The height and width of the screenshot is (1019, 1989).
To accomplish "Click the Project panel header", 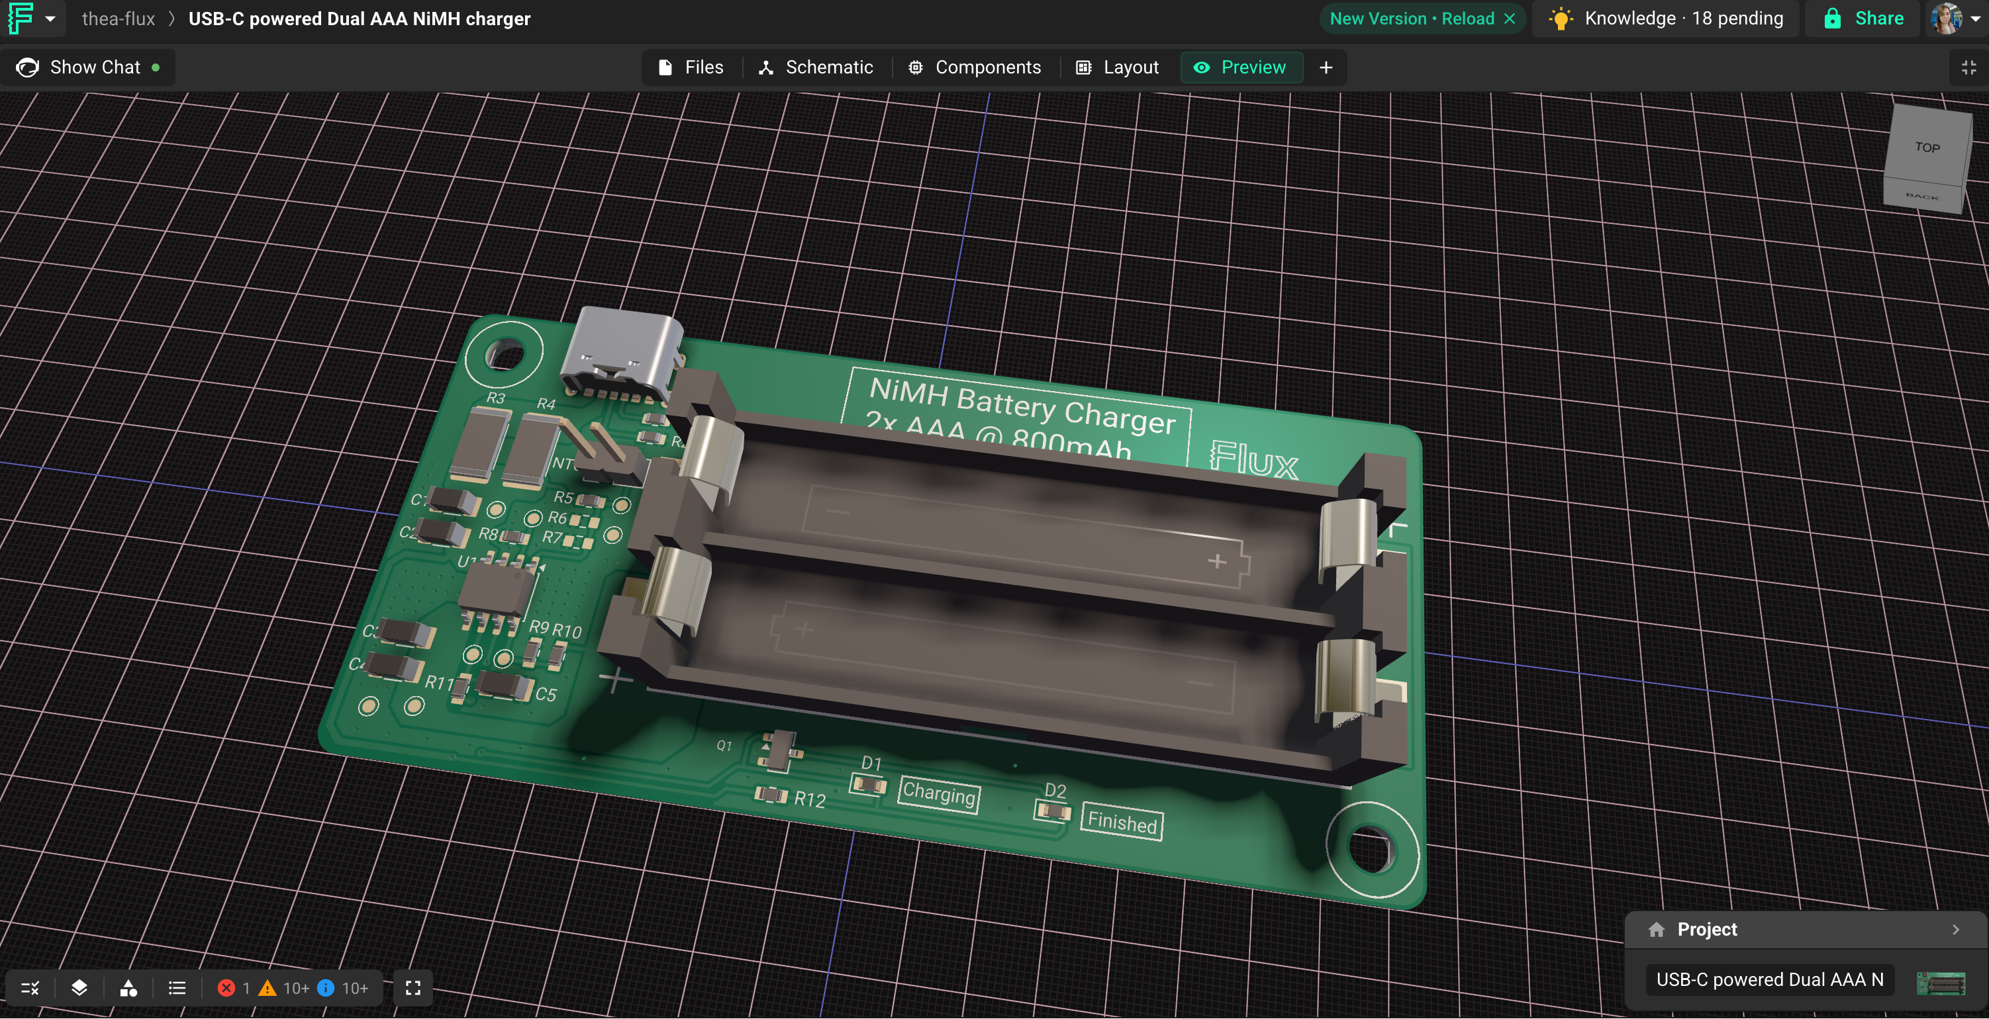I will point(1805,930).
